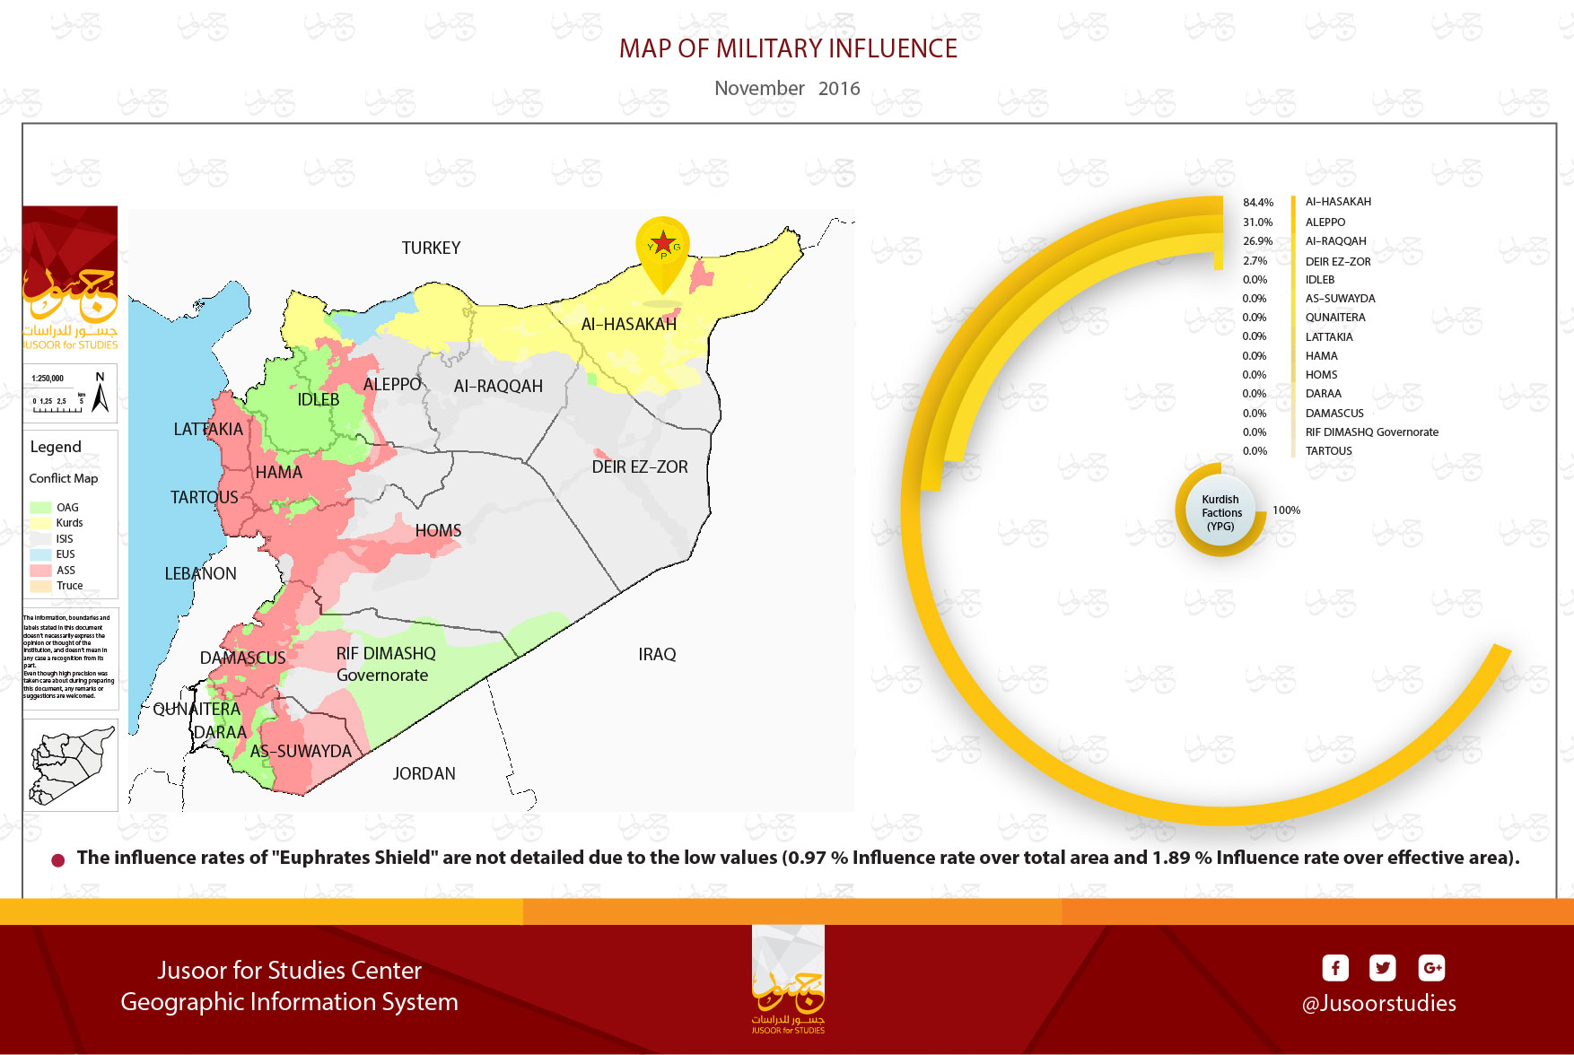Click the Jusoor logo in the footer
Viewport: 1574px width, 1055px height.
(788, 981)
